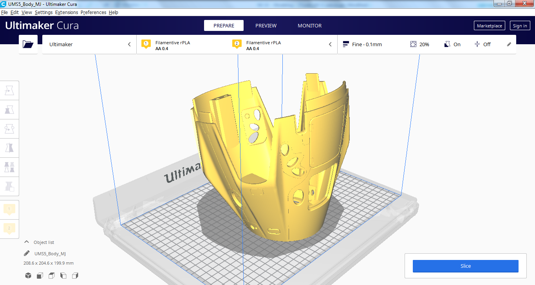
Task: Click the Slice button
Action: [x=465, y=266]
